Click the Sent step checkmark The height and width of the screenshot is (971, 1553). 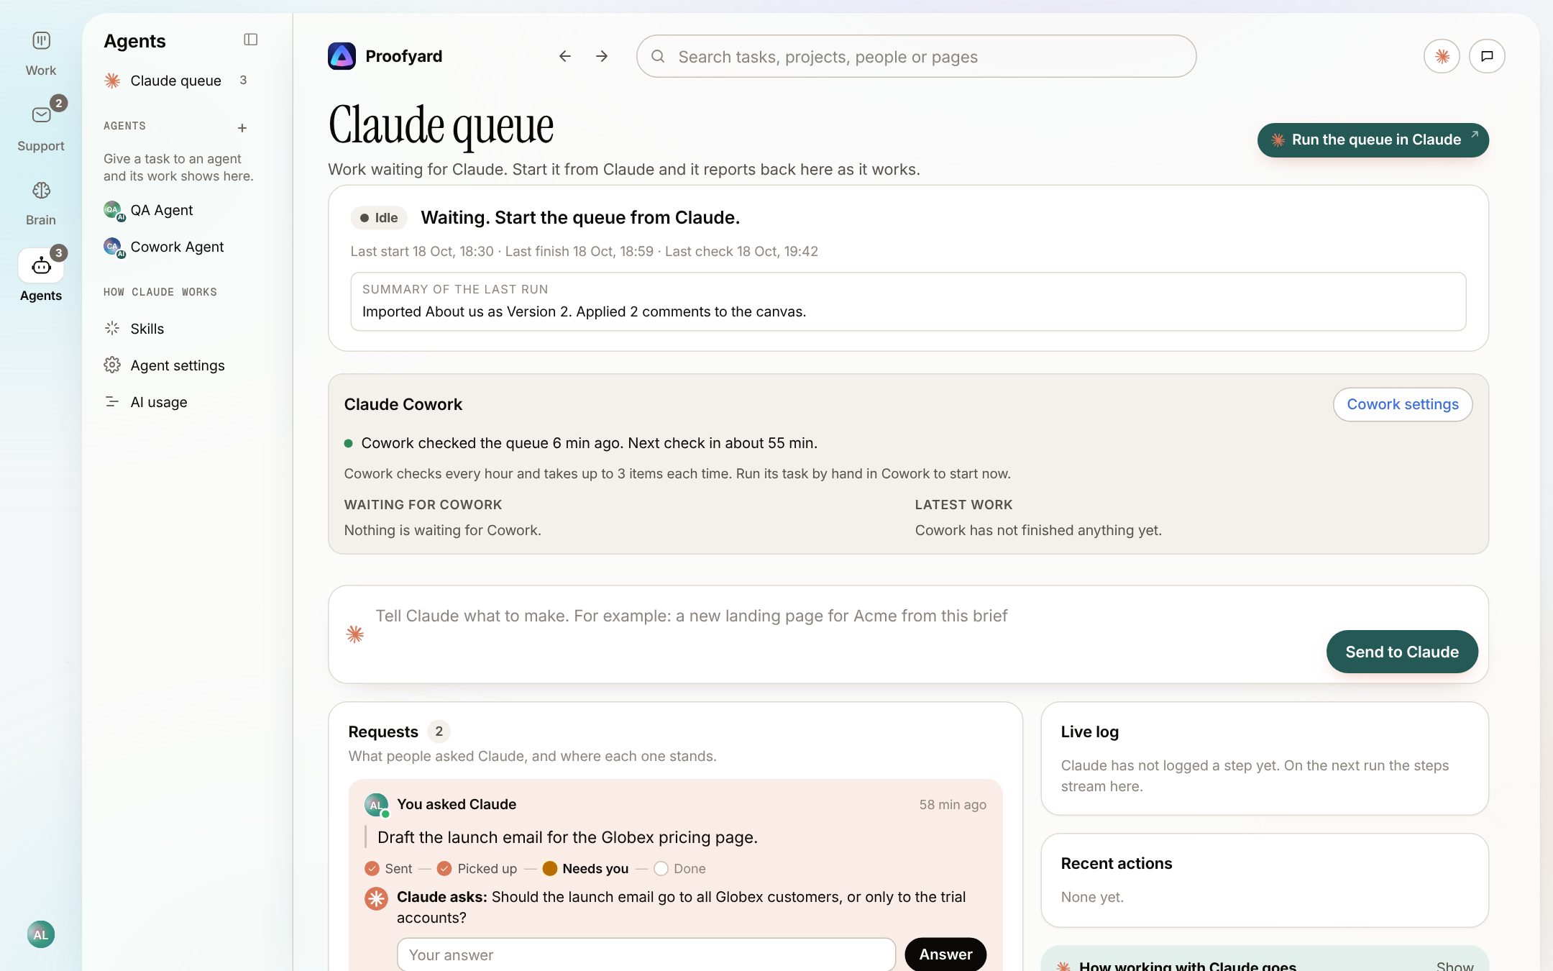coord(372,868)
